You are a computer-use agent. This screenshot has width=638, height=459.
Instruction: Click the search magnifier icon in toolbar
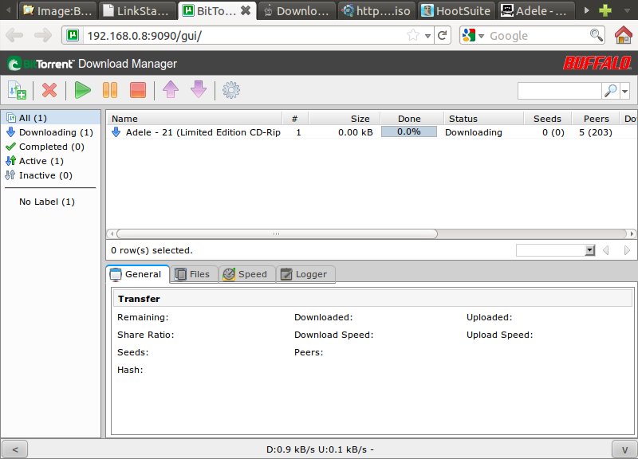point(610,92)
